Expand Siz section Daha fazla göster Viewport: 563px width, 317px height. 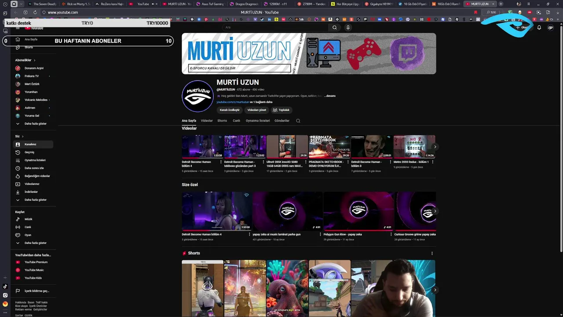click(33, 200)
